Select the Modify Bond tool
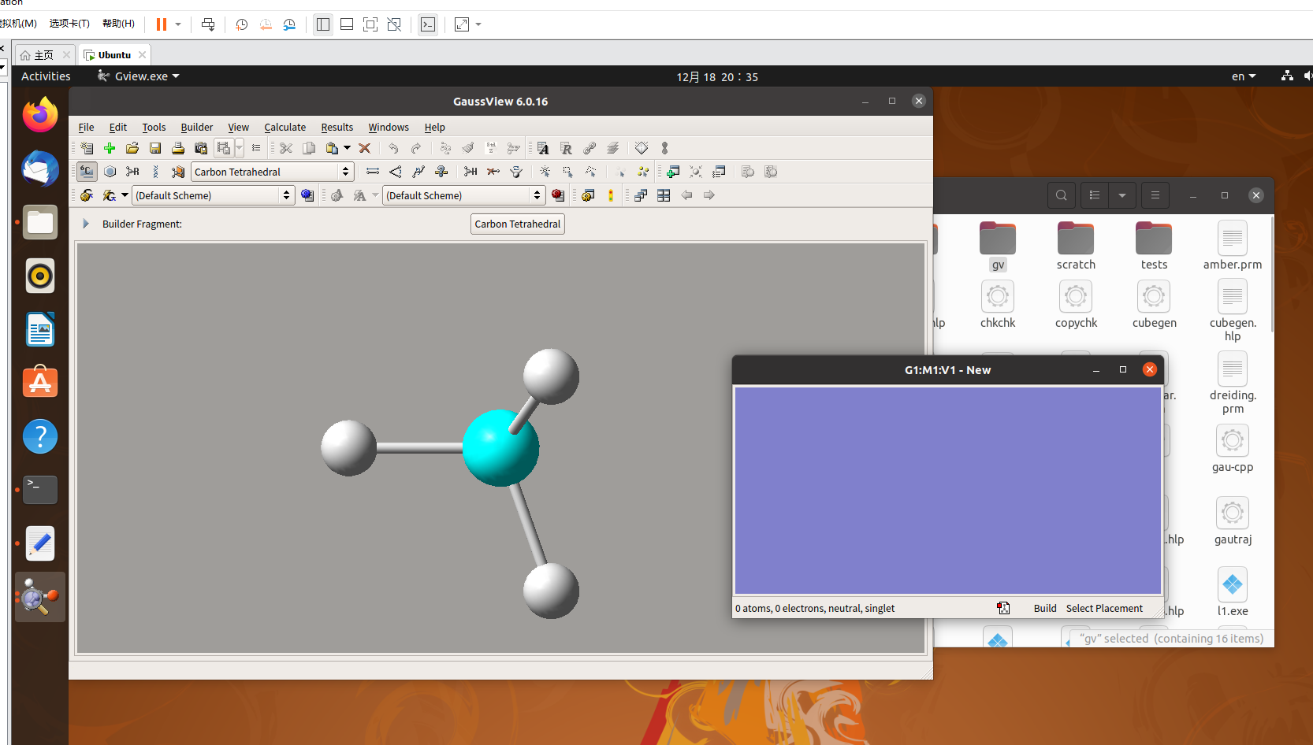Image resolution: width=1313 pixels, height=745 pixels. click(x=372, y=172)
